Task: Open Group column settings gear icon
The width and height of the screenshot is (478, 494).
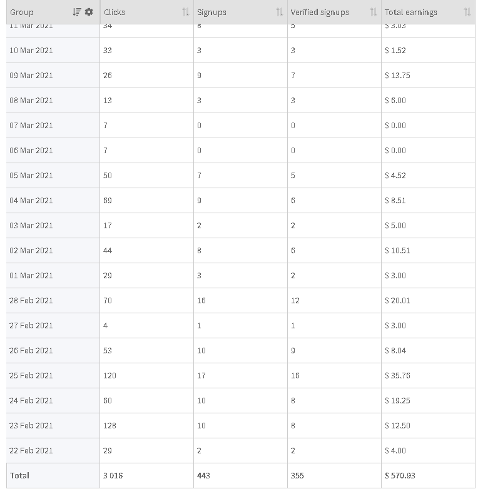Action: point(89,12)
